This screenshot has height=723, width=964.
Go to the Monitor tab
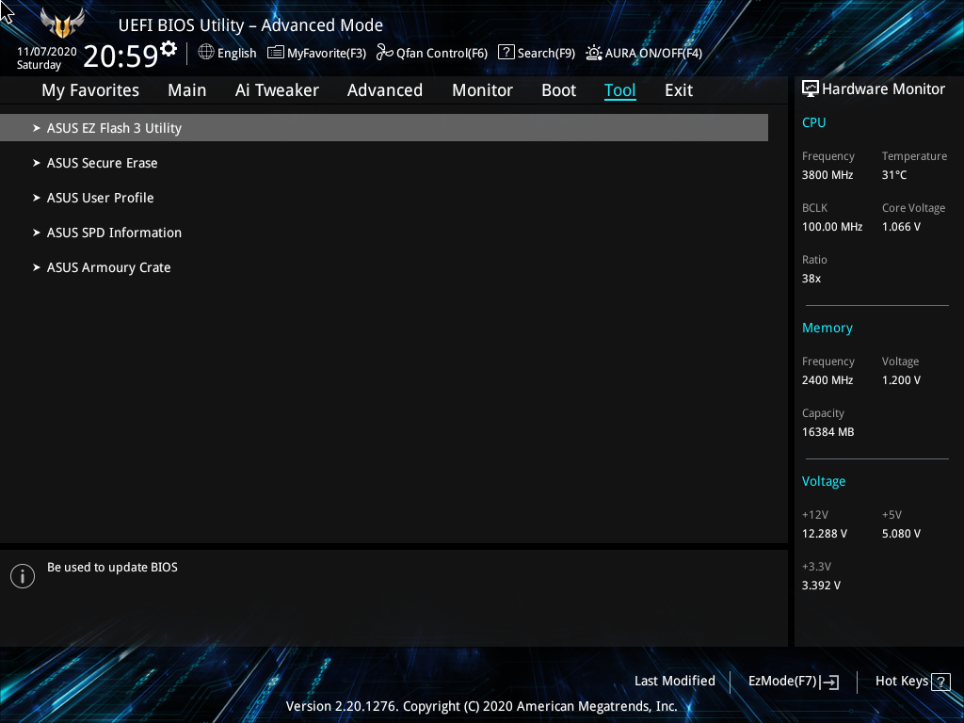(x=483, y=90)
